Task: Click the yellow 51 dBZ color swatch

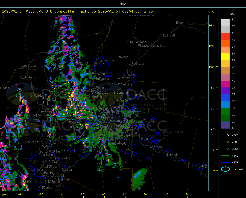Action: [x=225, y=57]
